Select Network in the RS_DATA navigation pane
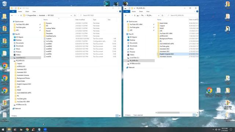 tap(131, 67)
